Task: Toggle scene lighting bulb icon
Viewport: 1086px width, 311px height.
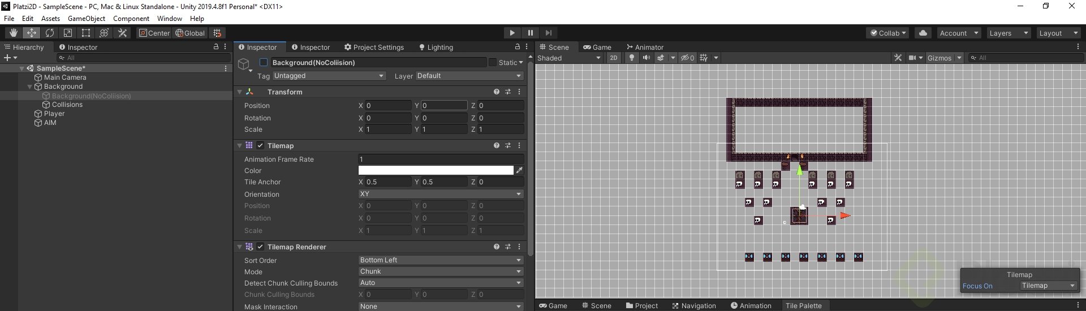Action: (x=631, y=58)
